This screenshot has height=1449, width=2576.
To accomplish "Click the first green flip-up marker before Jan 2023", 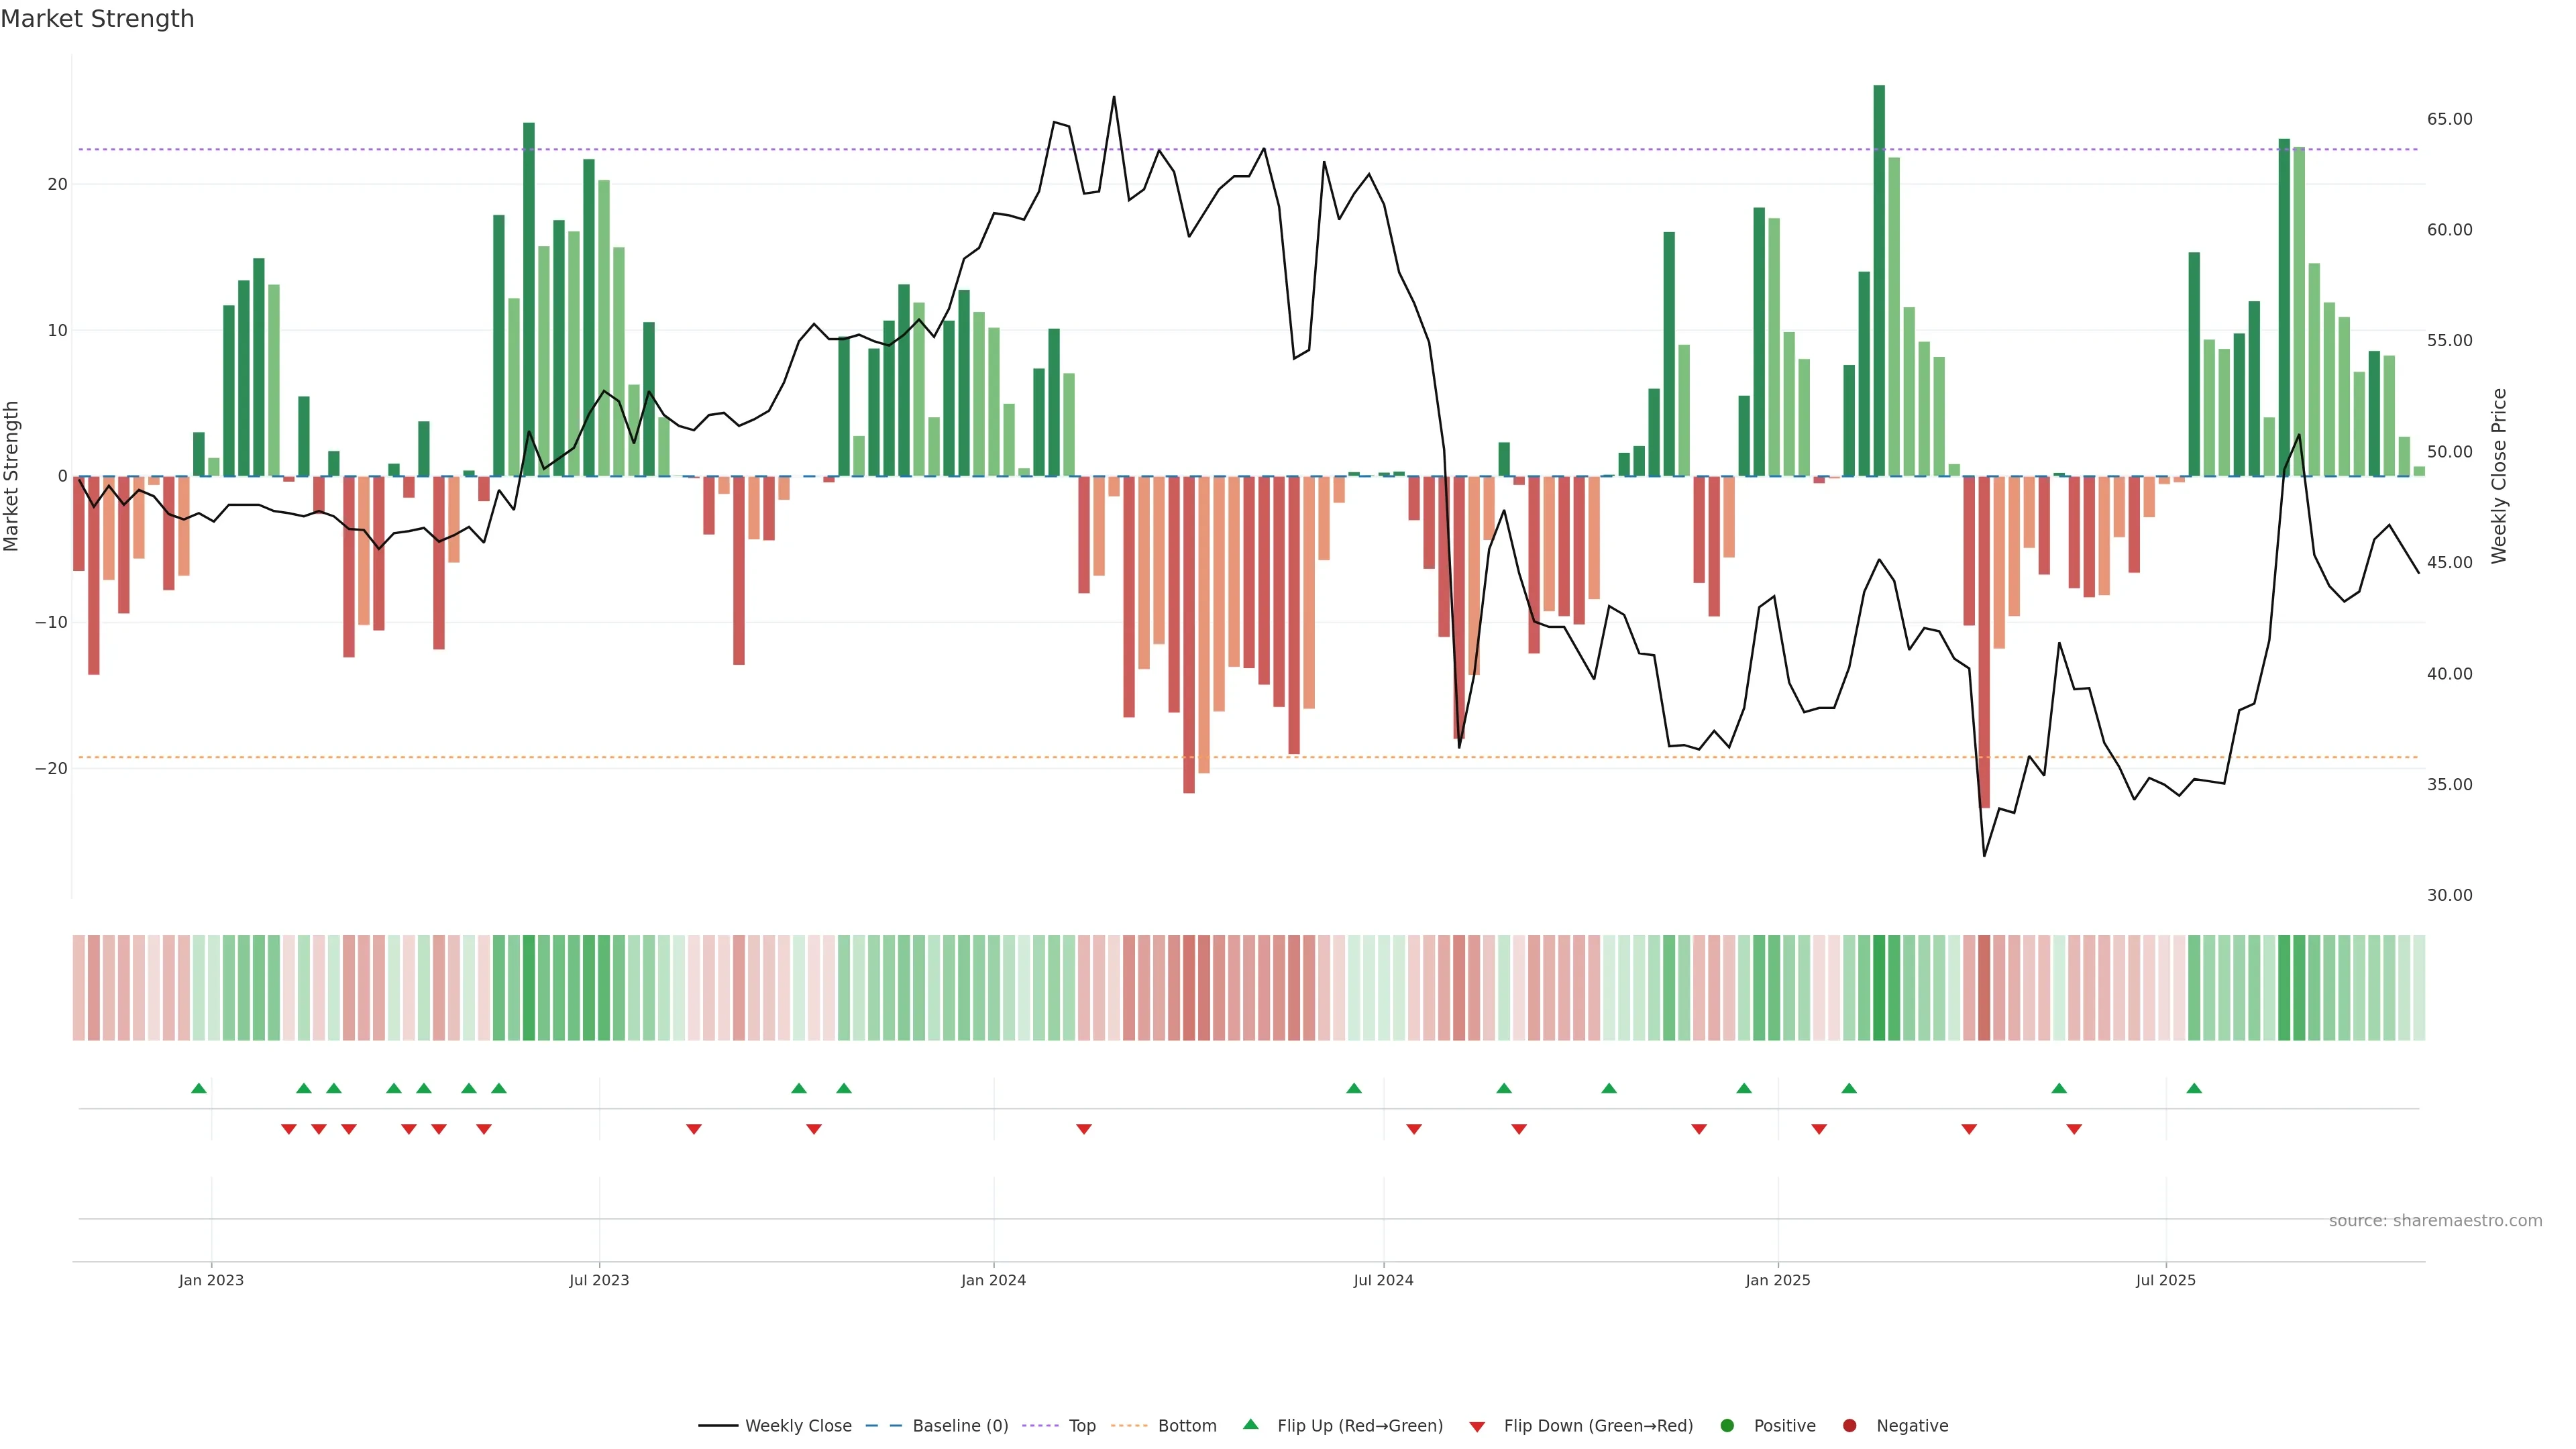I will (199, 1088).
